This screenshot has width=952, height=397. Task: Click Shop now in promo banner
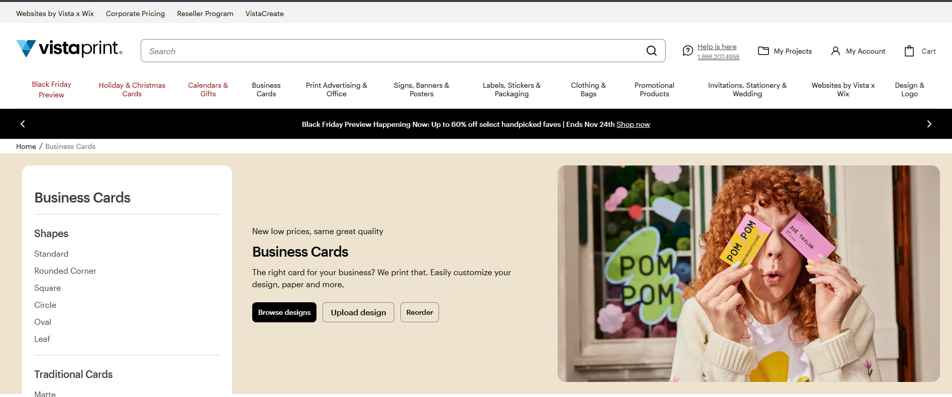pyautogui.click(x=633, y=124)
